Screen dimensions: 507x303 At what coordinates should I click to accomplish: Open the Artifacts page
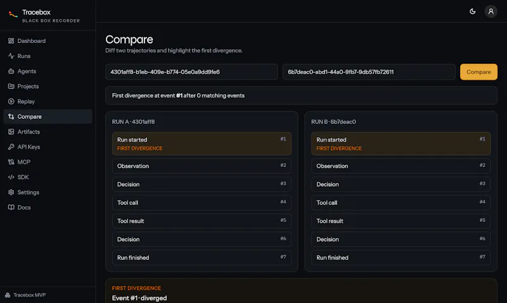pyautogui.click(x=48, y=132)
